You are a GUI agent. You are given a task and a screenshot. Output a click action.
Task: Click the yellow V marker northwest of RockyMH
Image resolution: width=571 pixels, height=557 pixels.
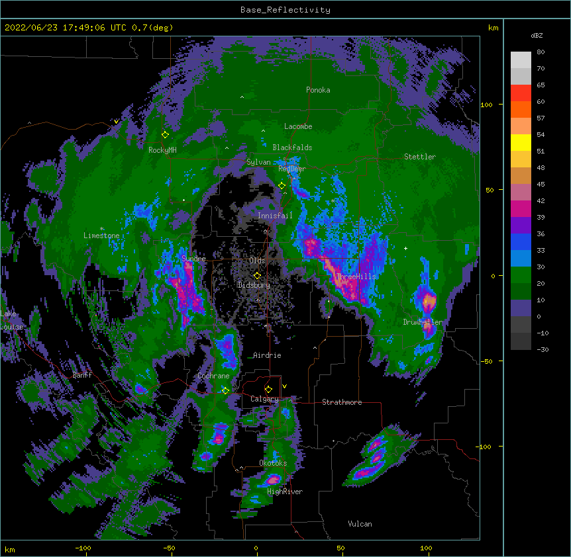(116, 122)
